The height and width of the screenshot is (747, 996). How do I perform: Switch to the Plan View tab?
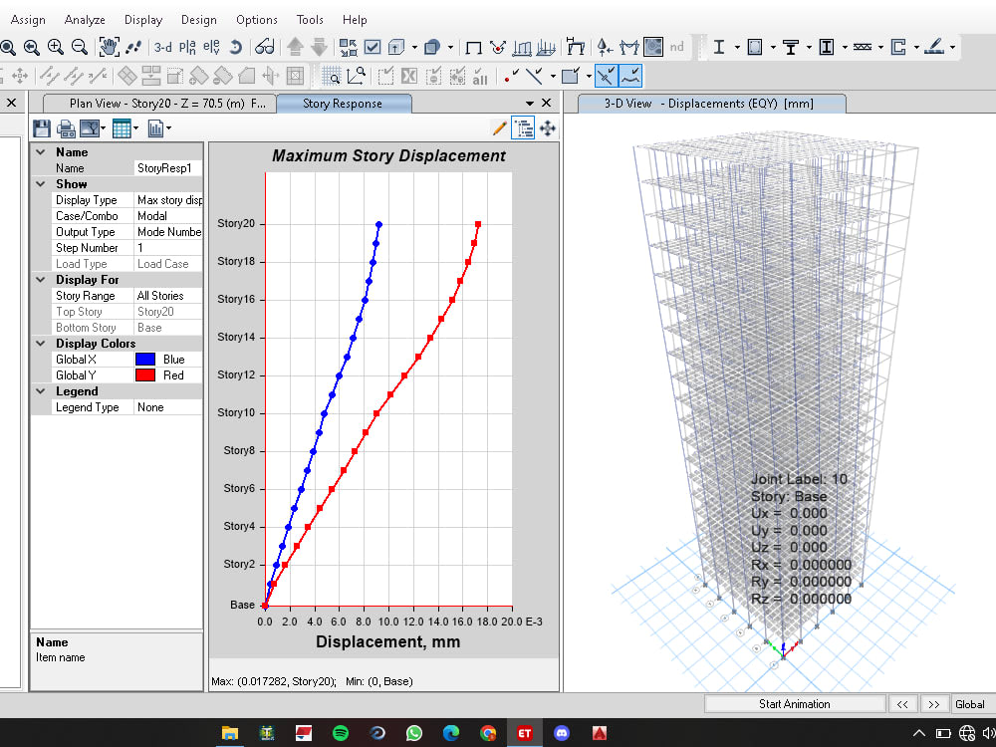coord(154,103)
